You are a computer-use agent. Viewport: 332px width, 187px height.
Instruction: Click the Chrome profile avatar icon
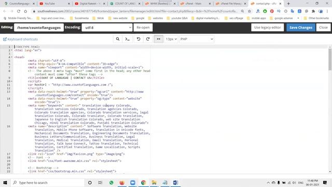pos(321,11)
